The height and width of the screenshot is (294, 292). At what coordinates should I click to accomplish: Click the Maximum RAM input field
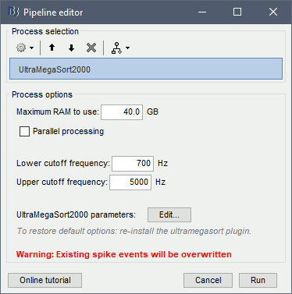[x=122, y=112]
